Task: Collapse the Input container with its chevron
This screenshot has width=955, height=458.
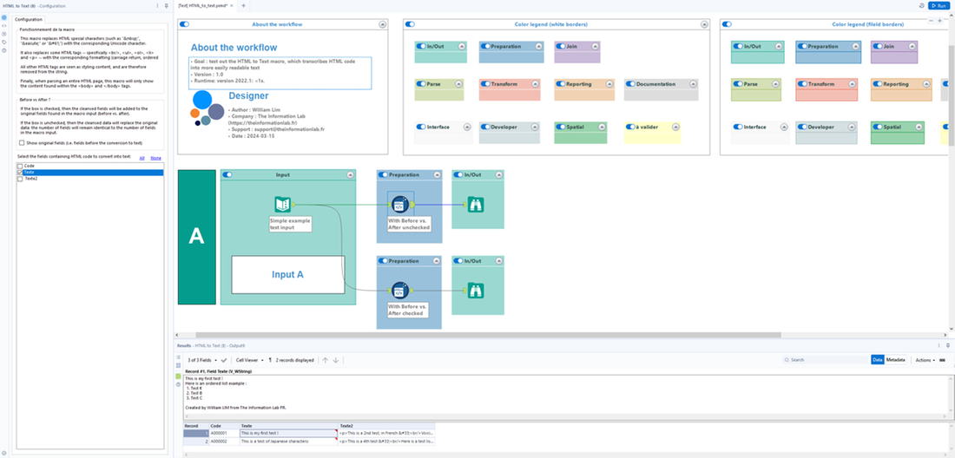Action: 350,174
